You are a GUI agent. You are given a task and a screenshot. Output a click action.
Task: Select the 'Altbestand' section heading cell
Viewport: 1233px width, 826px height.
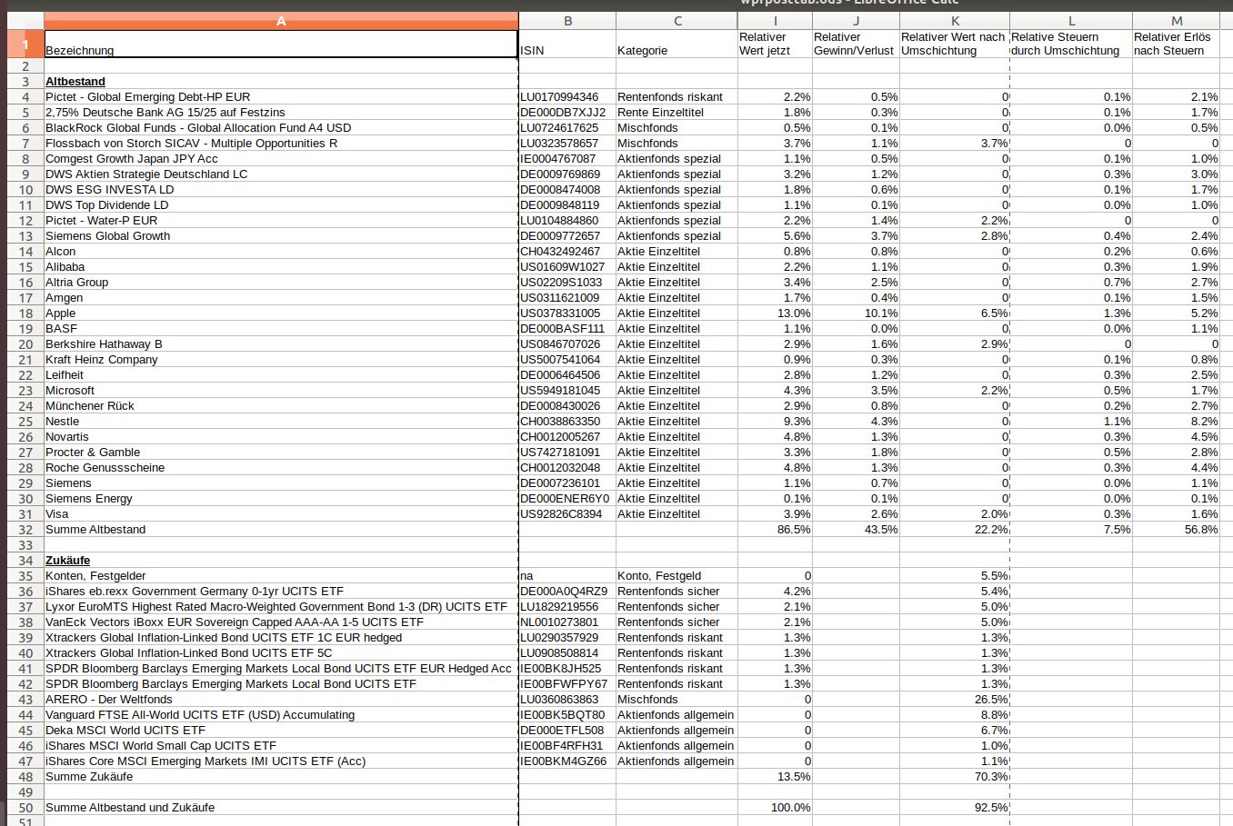point(281,82)
